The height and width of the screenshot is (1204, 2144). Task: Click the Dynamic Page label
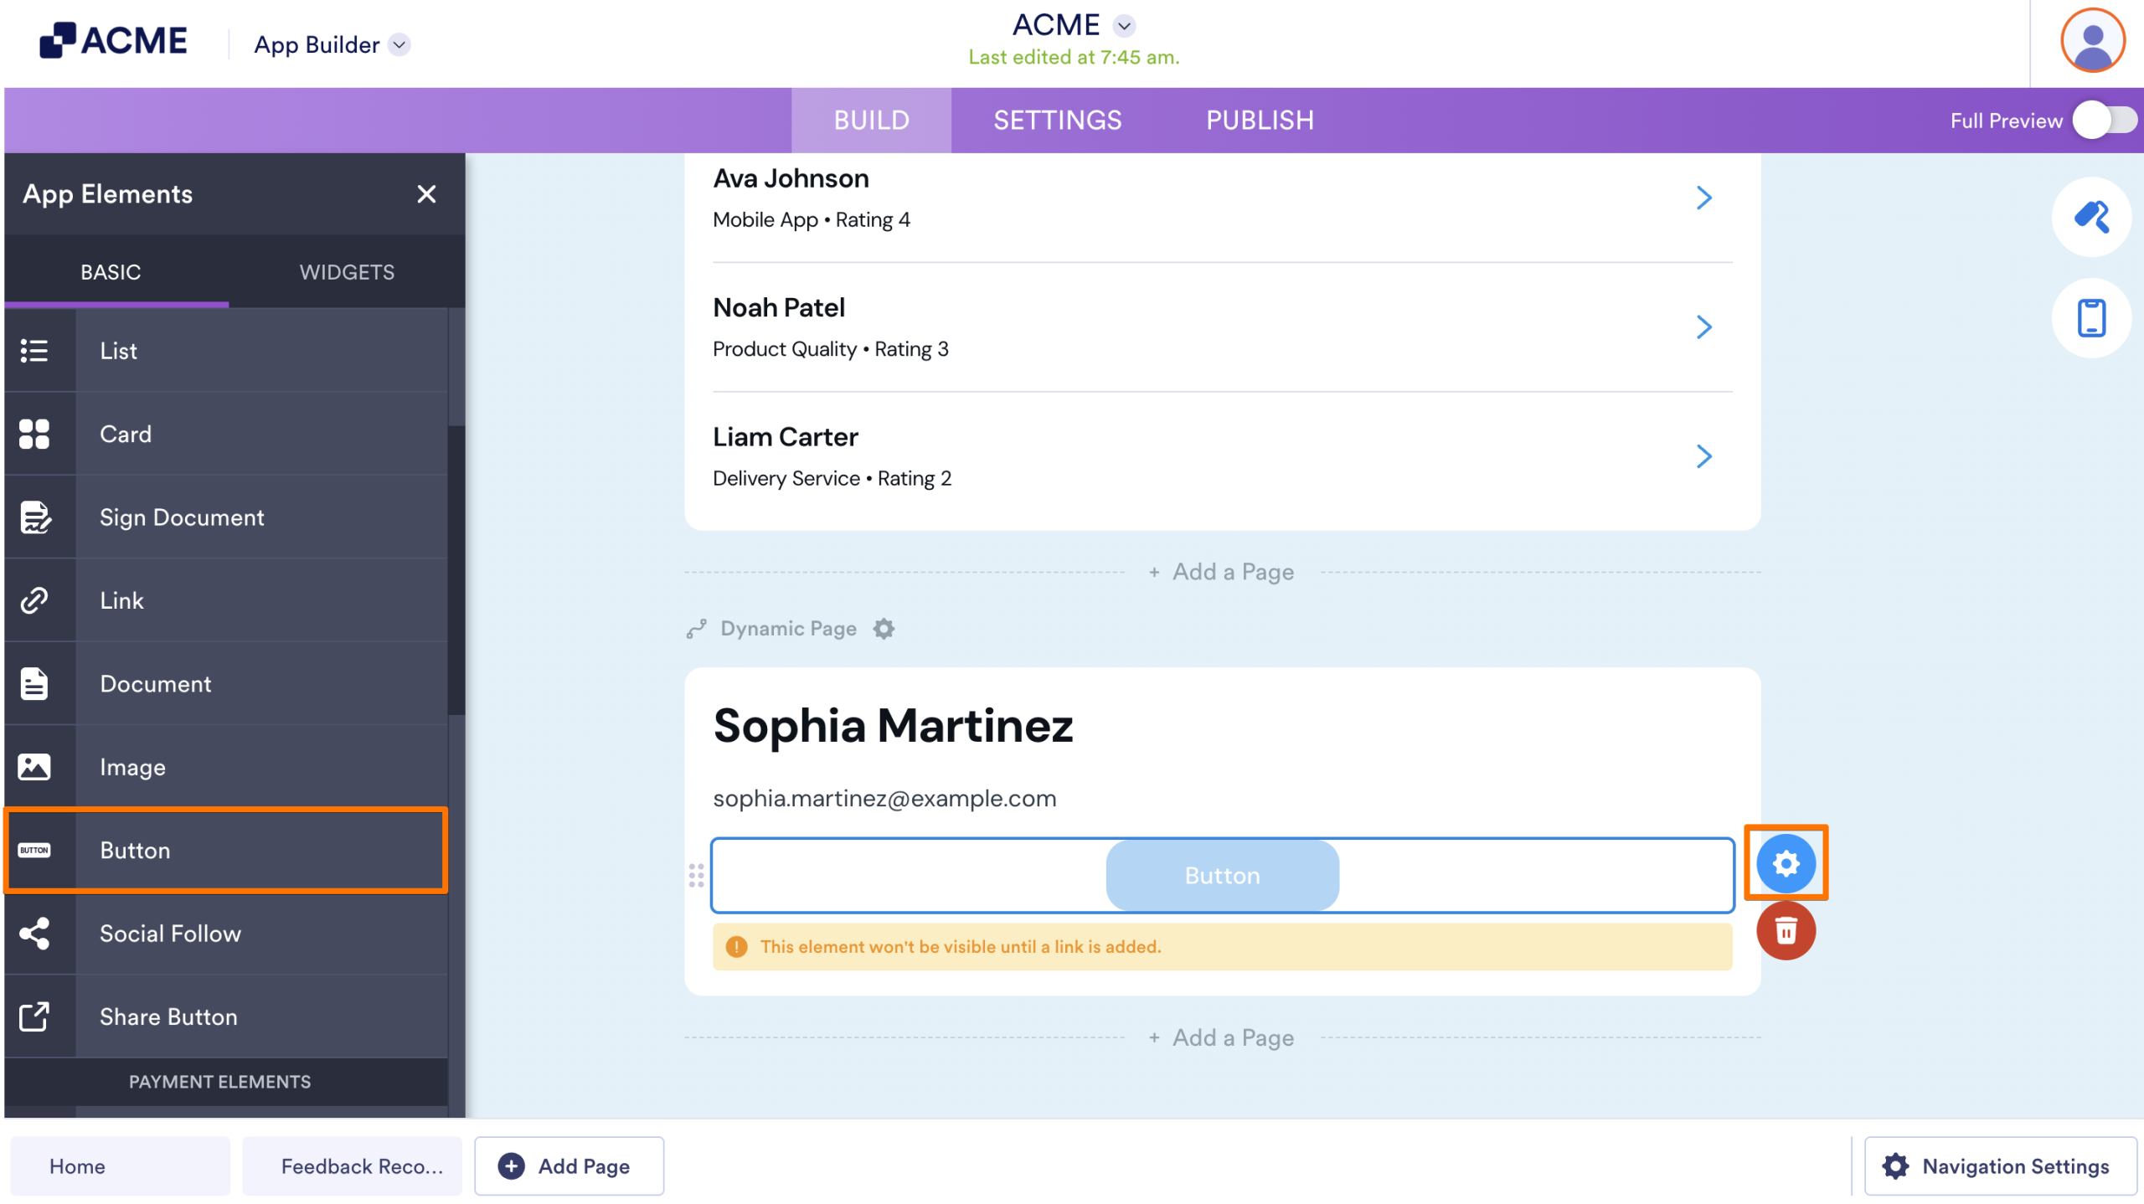click(788, 629)
